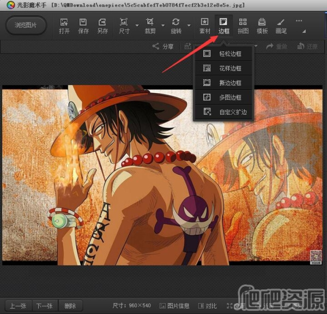Viewport: 327px width, 314px height.
Task: Click the 边框 border tool
Action: pos(224,26)
